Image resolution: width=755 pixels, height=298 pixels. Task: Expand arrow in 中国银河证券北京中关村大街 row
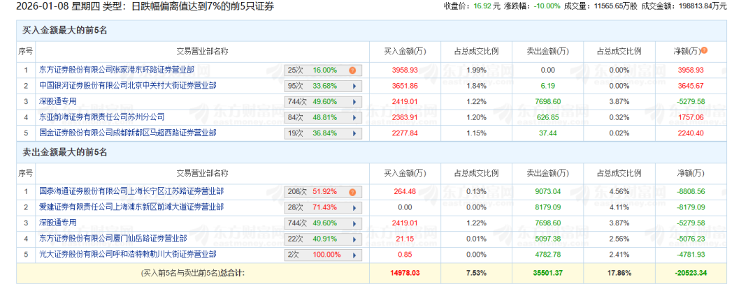[x=354, y=86]
